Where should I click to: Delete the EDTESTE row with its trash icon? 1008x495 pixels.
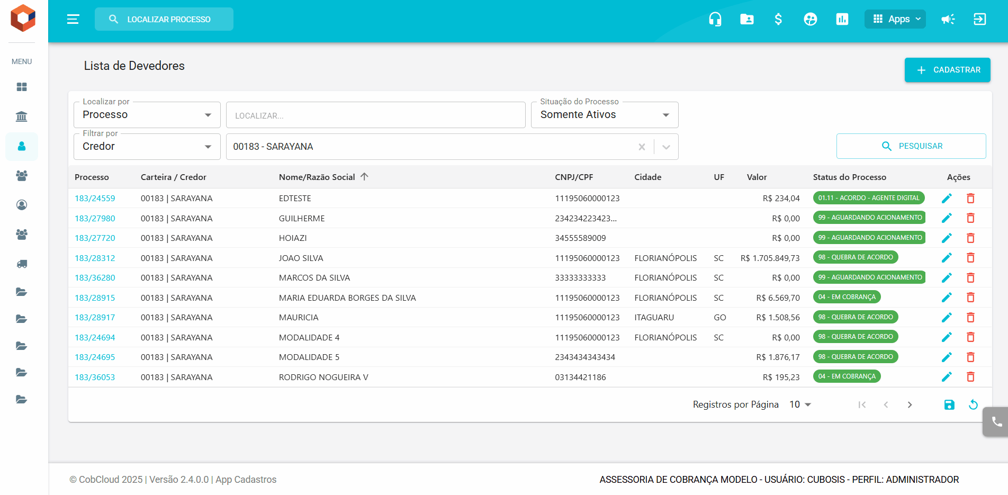coord(970,198)
